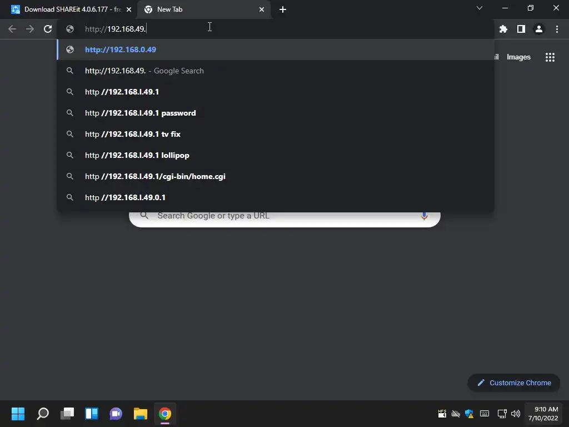Click the Chrome taskbar icon

(x=164, y=414)
